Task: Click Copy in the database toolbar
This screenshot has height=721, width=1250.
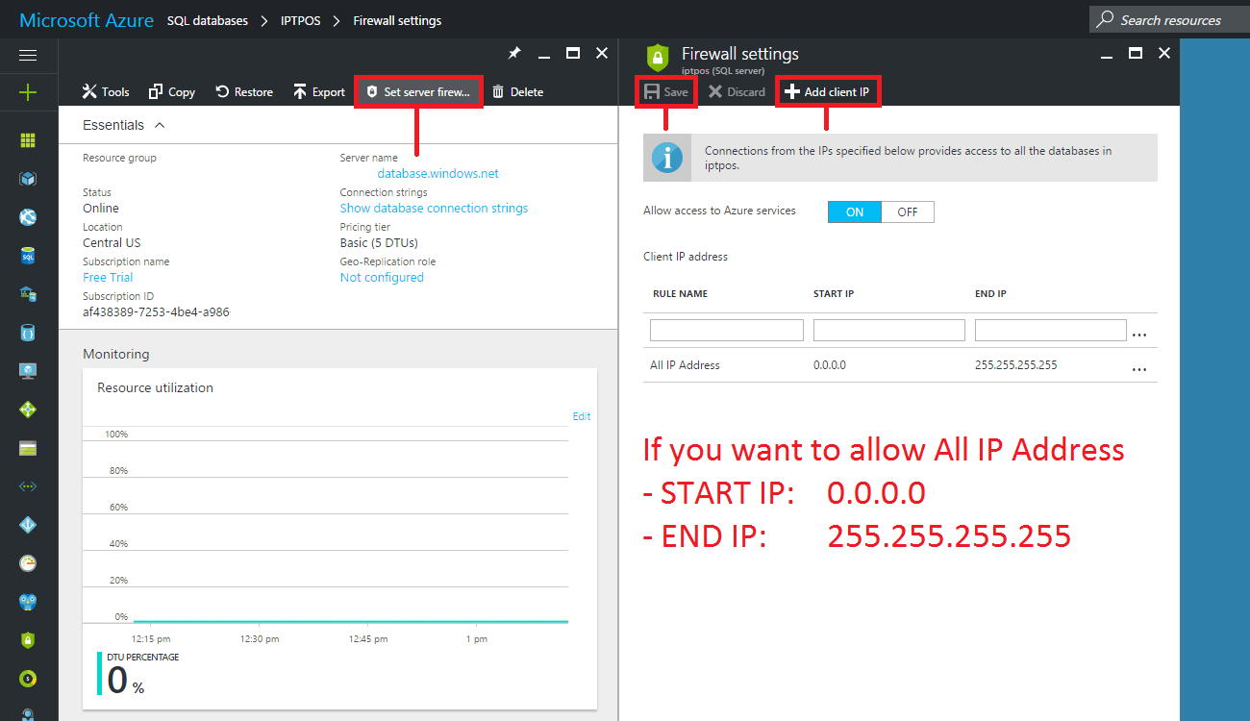Action: (x=172, y=92)
